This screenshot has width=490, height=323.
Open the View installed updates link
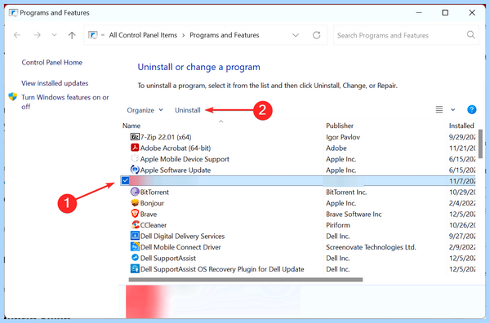[x=55, y=83]
